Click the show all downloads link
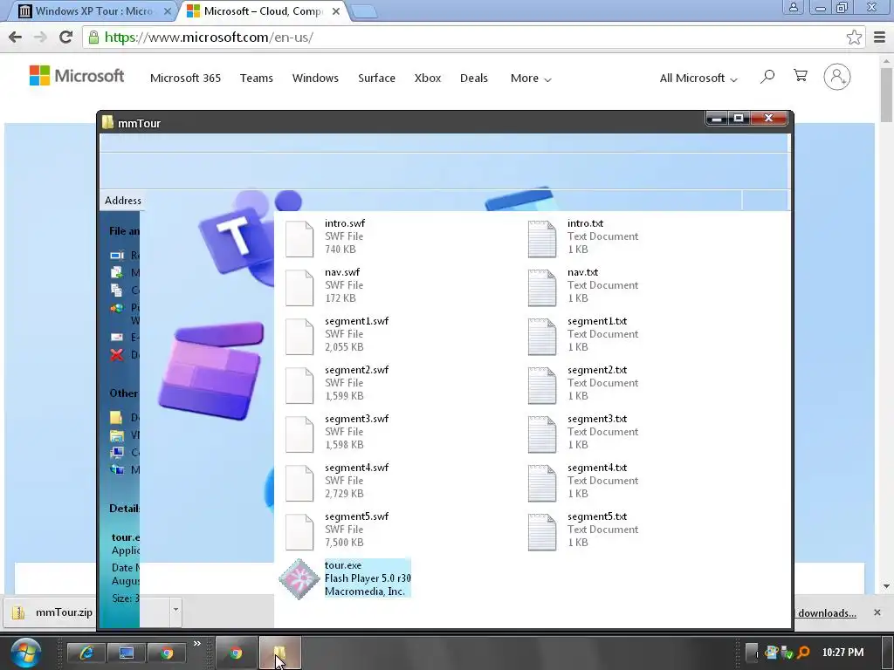The height and width of the screenshot is (670, 894). click(x=827, y=613)
